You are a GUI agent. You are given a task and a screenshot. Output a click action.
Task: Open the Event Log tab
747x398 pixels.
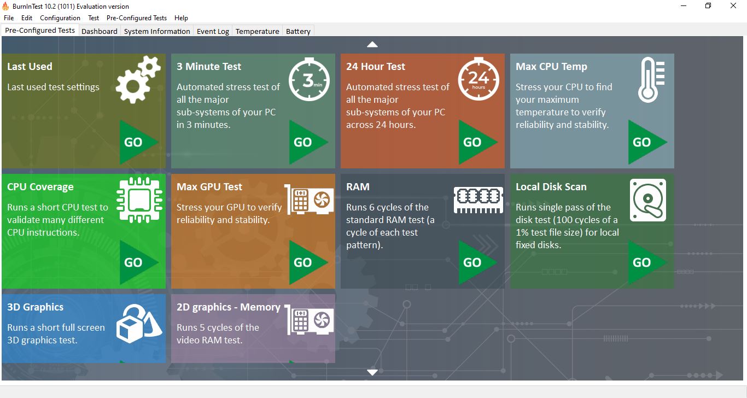pos(213,31)
